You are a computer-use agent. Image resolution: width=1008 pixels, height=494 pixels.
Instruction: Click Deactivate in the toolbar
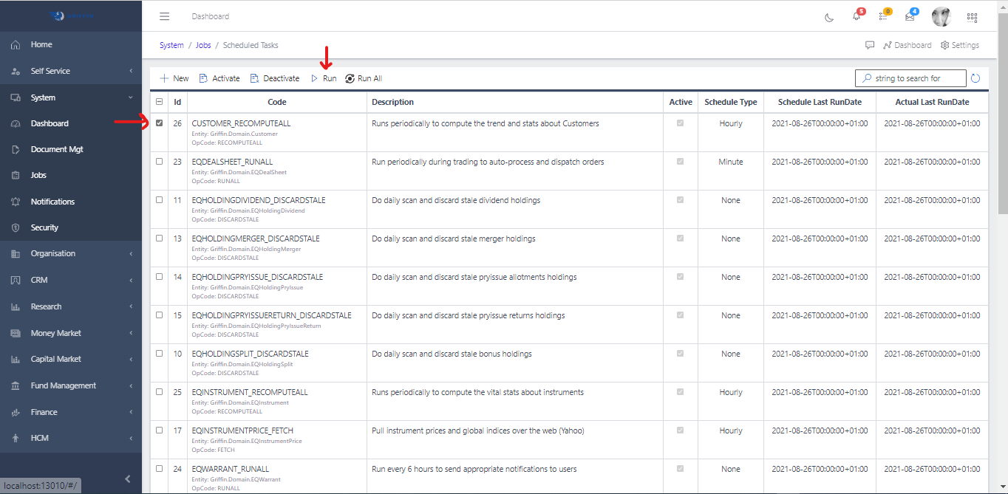click(x=275, y=78)
